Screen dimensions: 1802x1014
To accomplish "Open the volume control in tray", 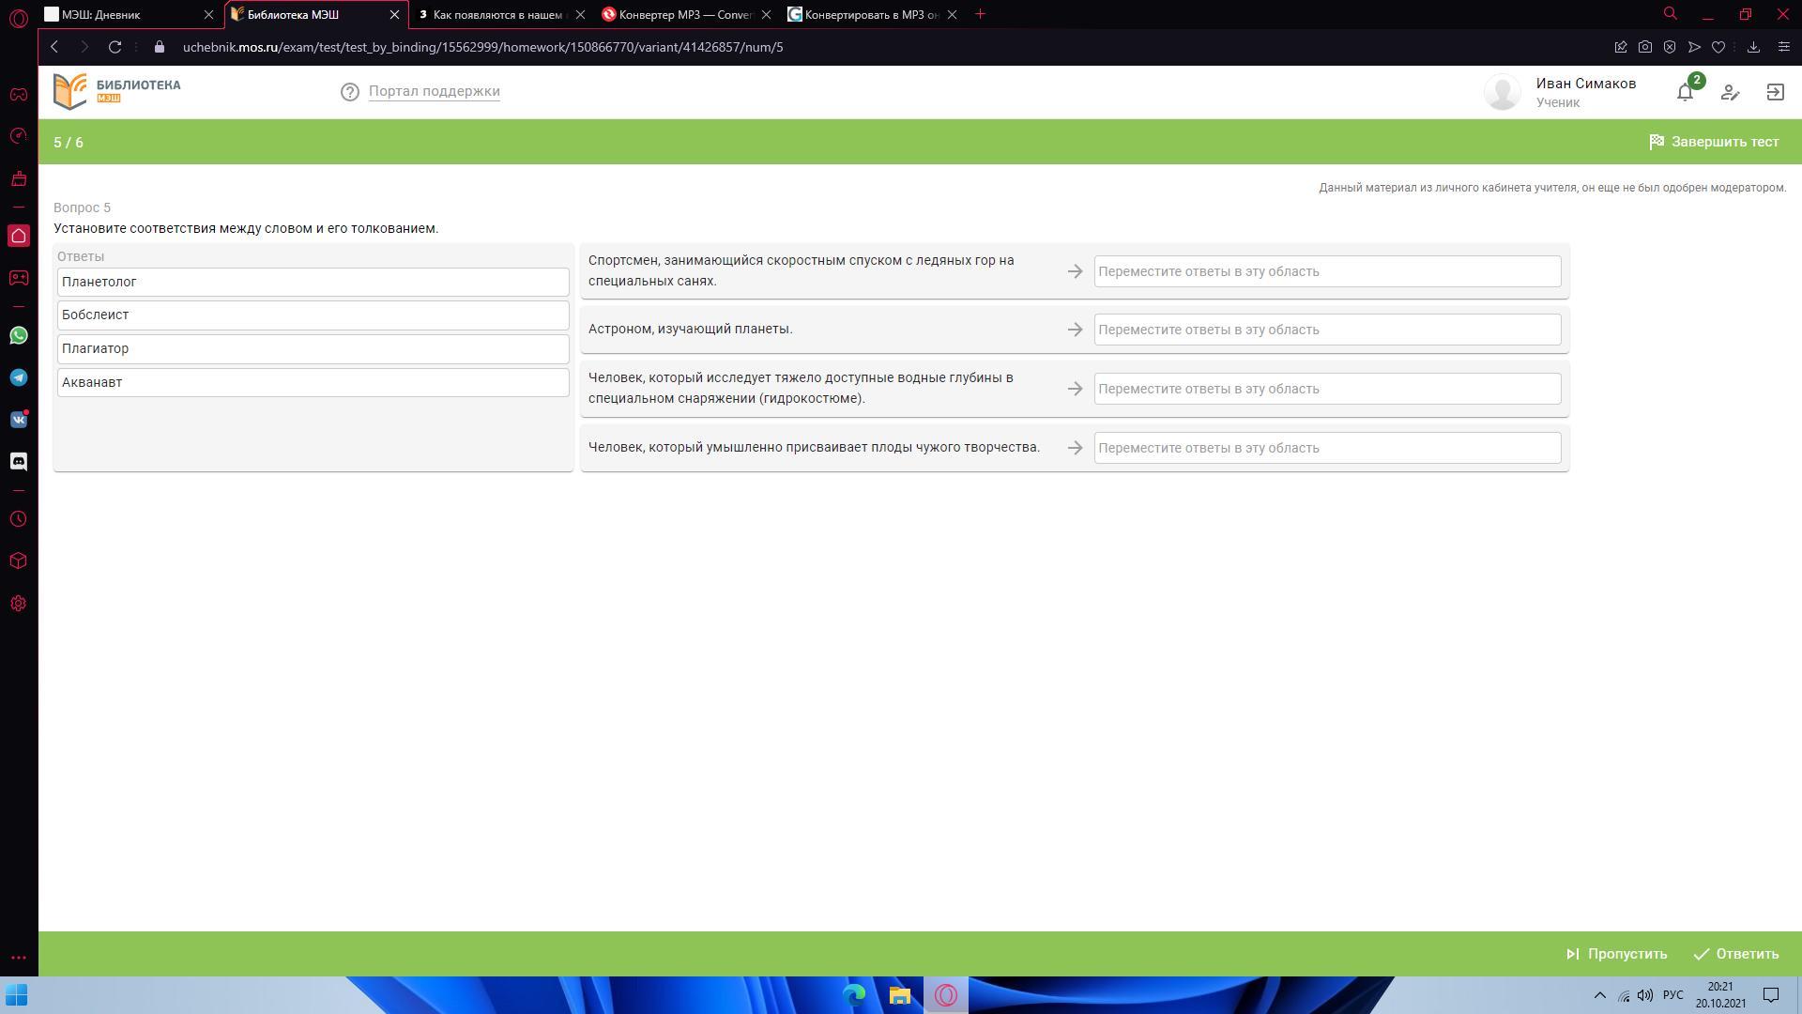I will pos(1645,995).
